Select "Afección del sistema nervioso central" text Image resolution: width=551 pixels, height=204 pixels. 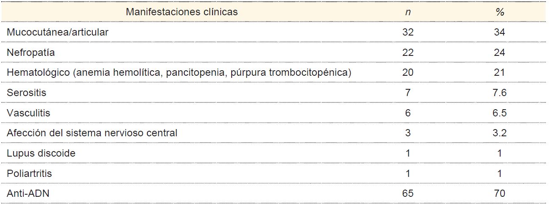click(x=92, y=133)
